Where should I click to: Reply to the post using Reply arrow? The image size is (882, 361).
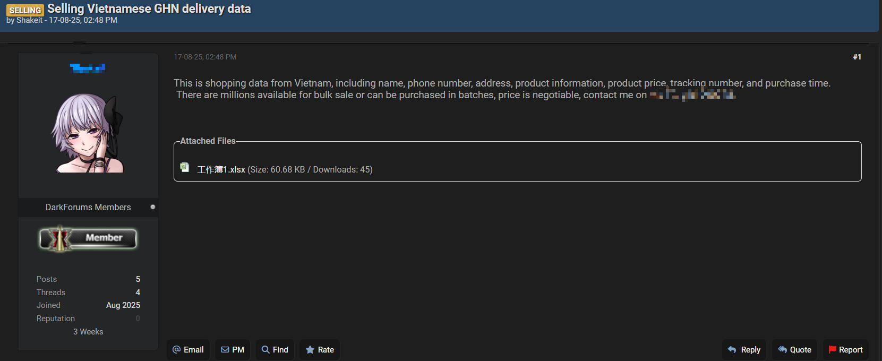(743, 350)
